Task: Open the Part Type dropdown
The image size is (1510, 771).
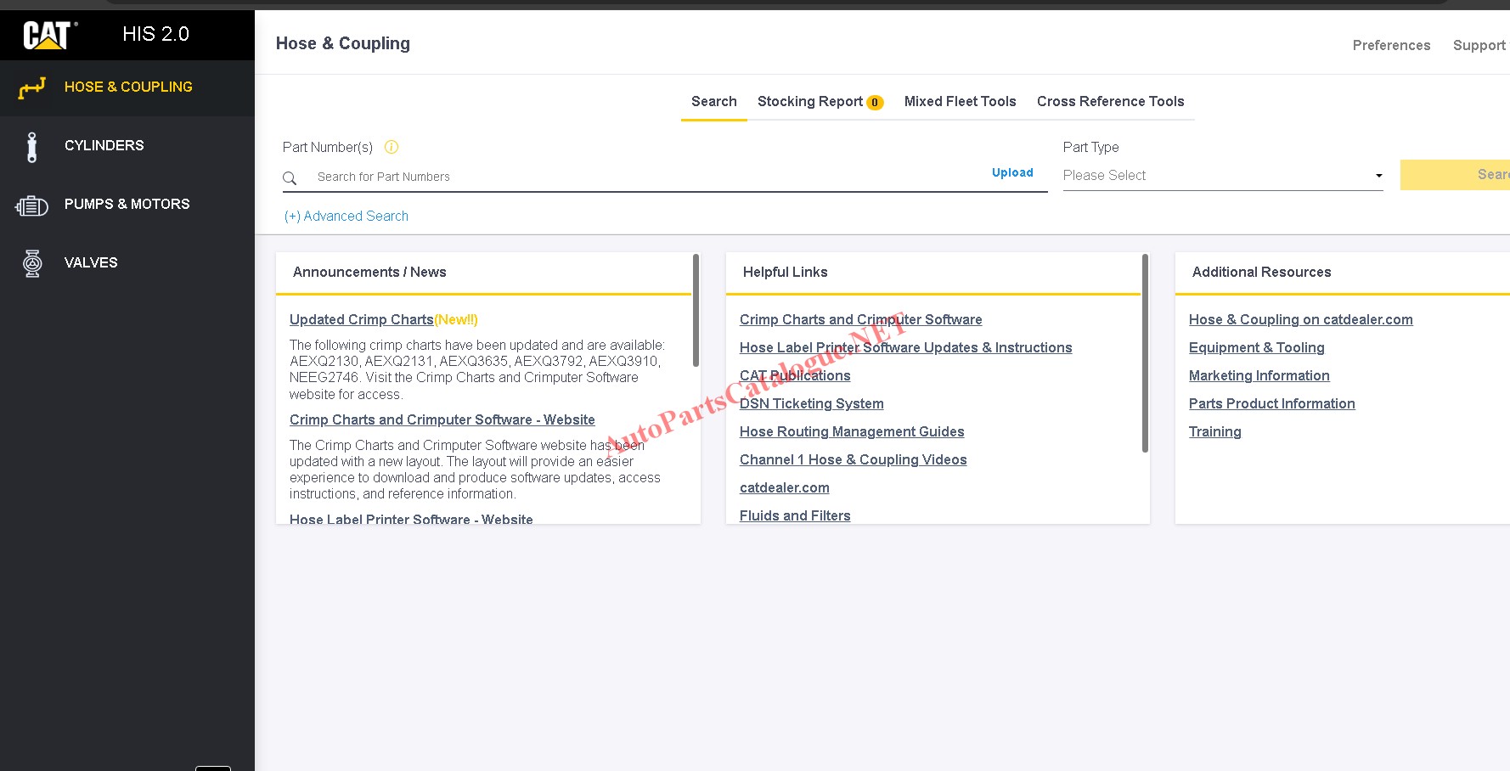Action: pyautogui.click(x=1223, y=176)
